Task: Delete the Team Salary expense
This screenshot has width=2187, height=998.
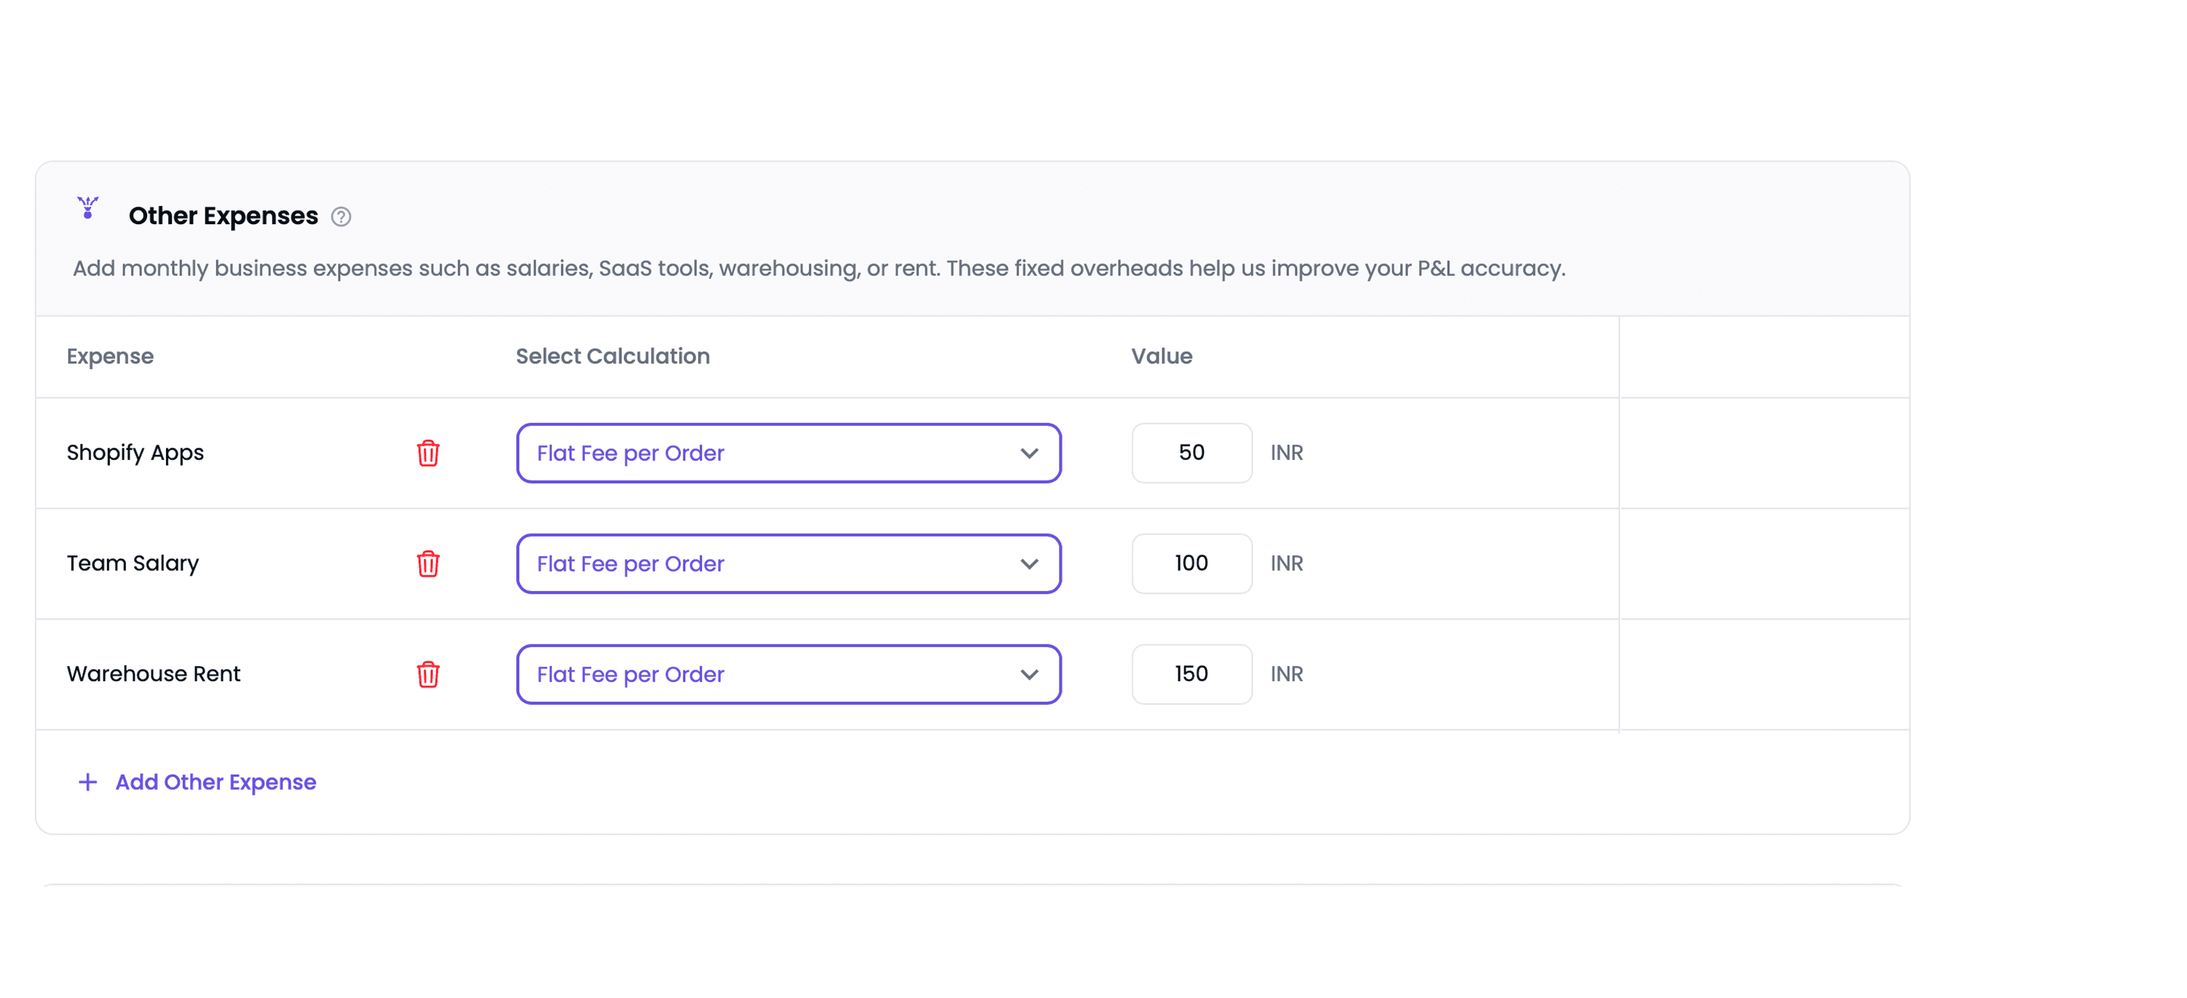Action: pos(428,563)
